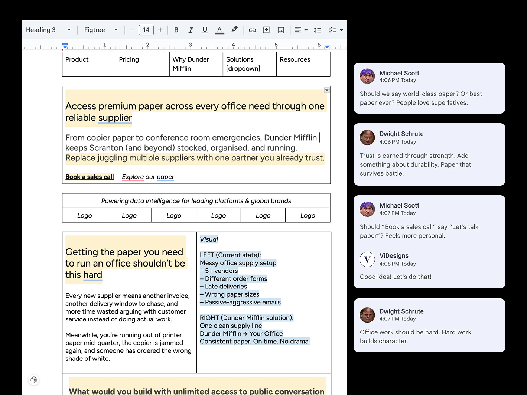Toggle italic formatting
Viewport: 527px width, 395px height.
click(191, 30)
